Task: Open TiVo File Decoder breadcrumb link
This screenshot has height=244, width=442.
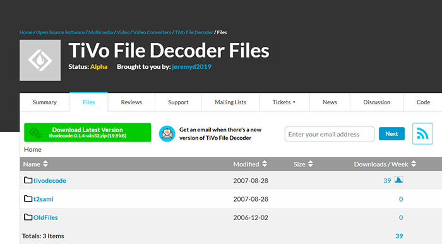Action: [194, 32]
